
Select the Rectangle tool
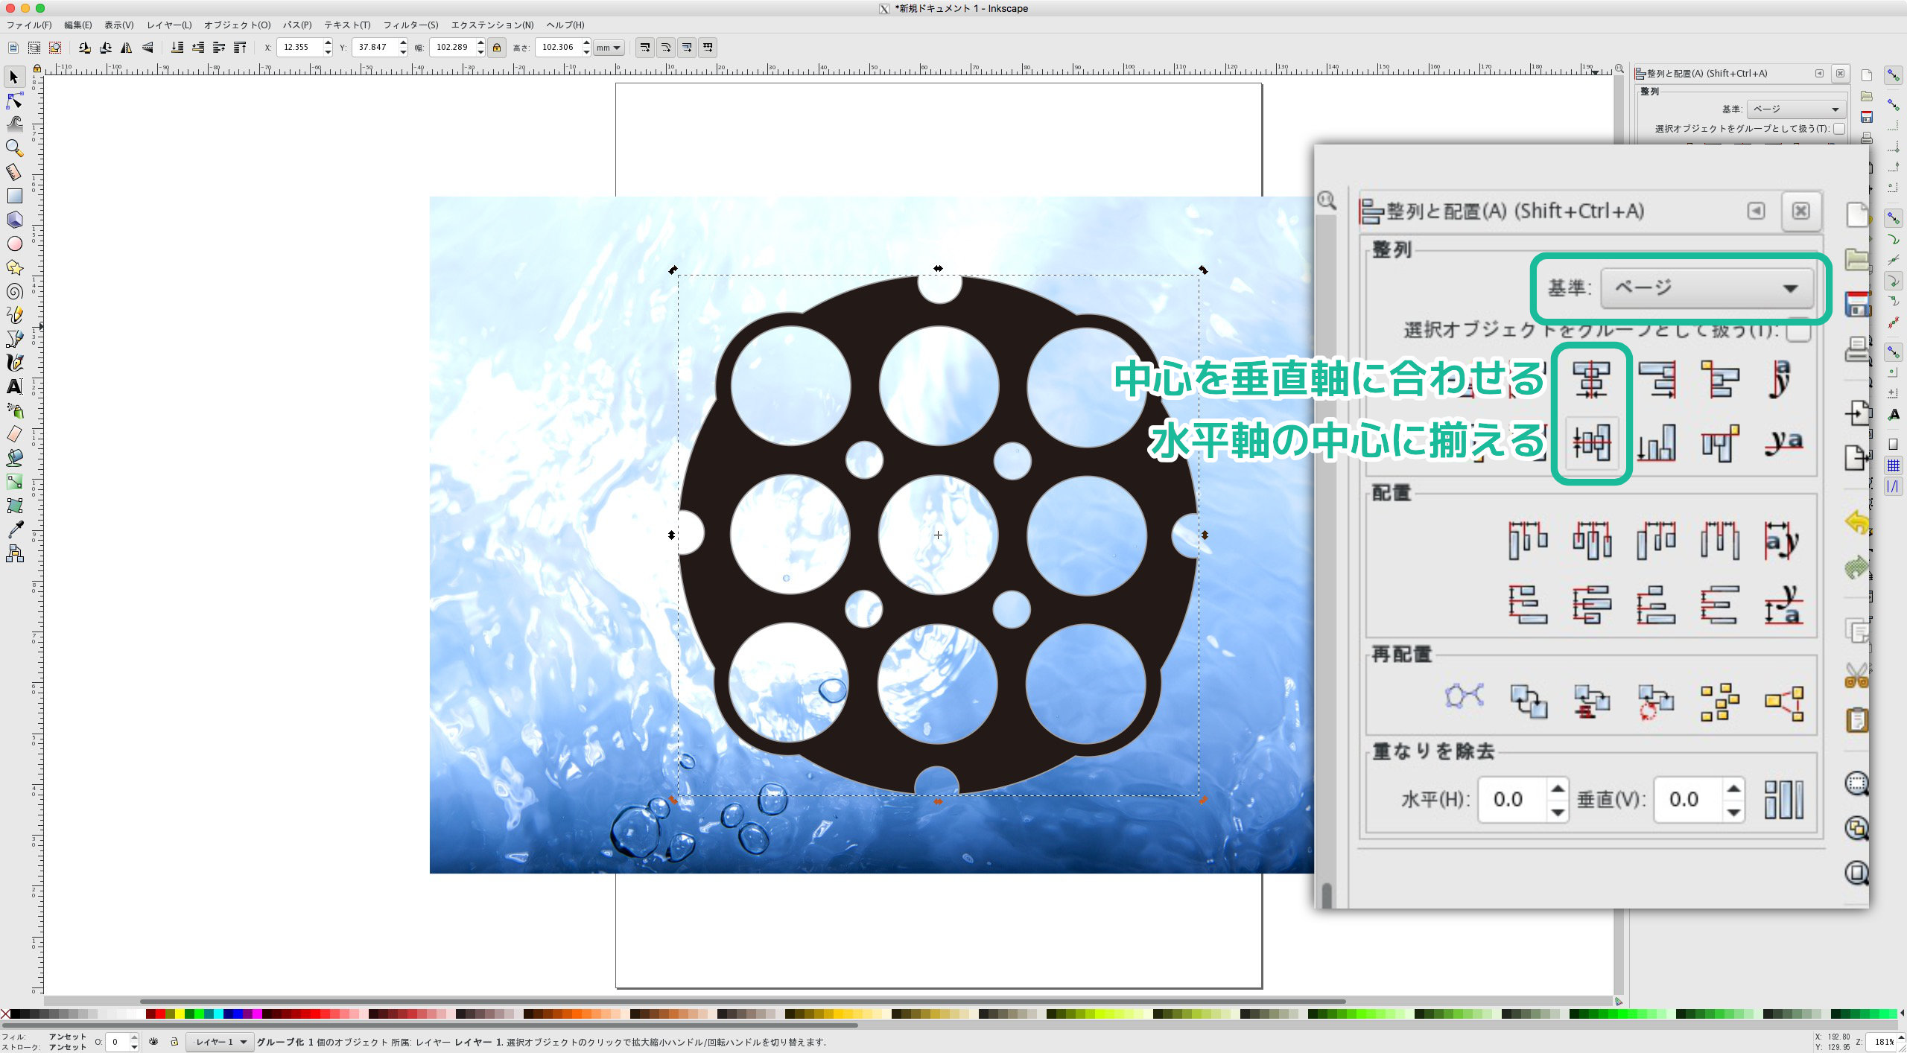click(14, 196)
